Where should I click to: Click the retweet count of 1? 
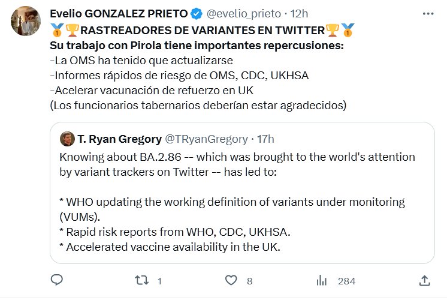159,281
